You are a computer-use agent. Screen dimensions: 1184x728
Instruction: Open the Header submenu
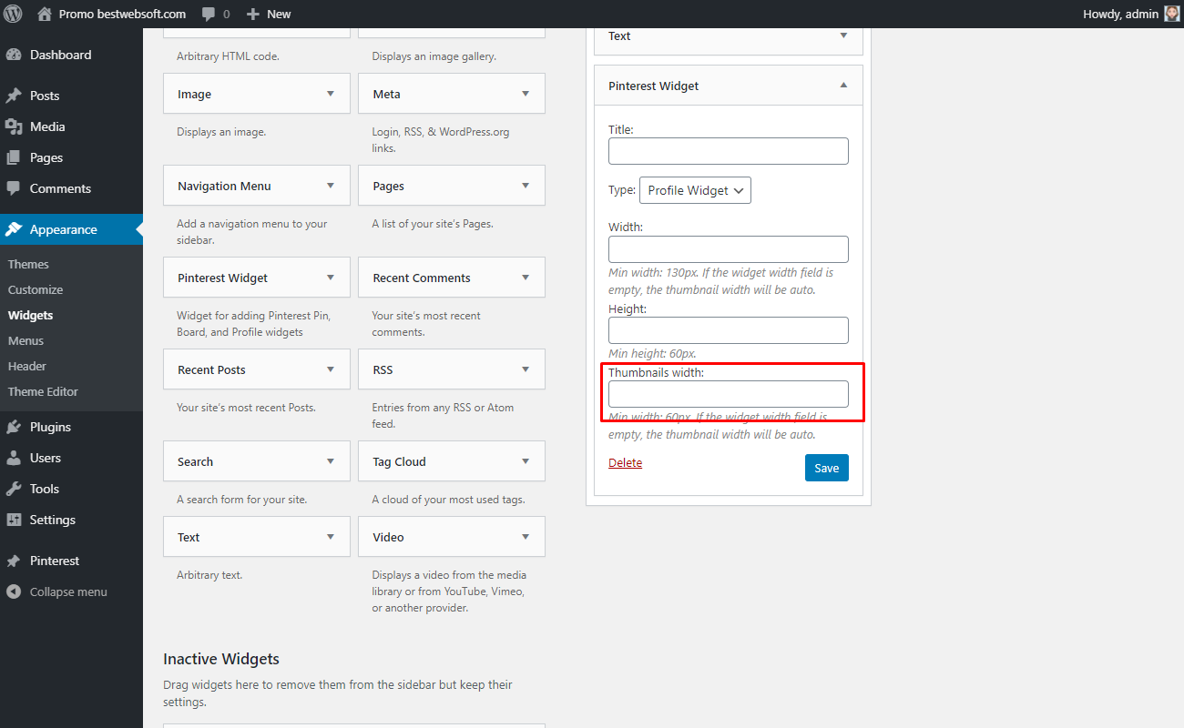point(27,366)
